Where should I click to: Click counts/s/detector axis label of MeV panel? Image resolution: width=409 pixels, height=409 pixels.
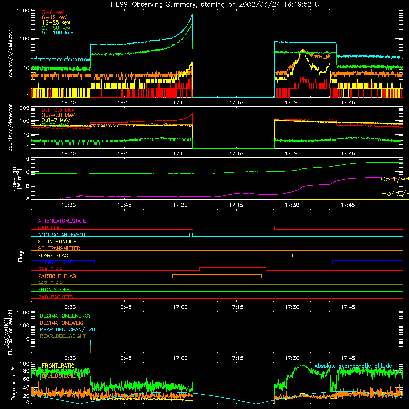click(10, 127)
